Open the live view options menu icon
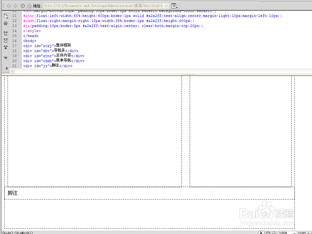This screenshot has width=312, height=234. [x=174, y=6]
